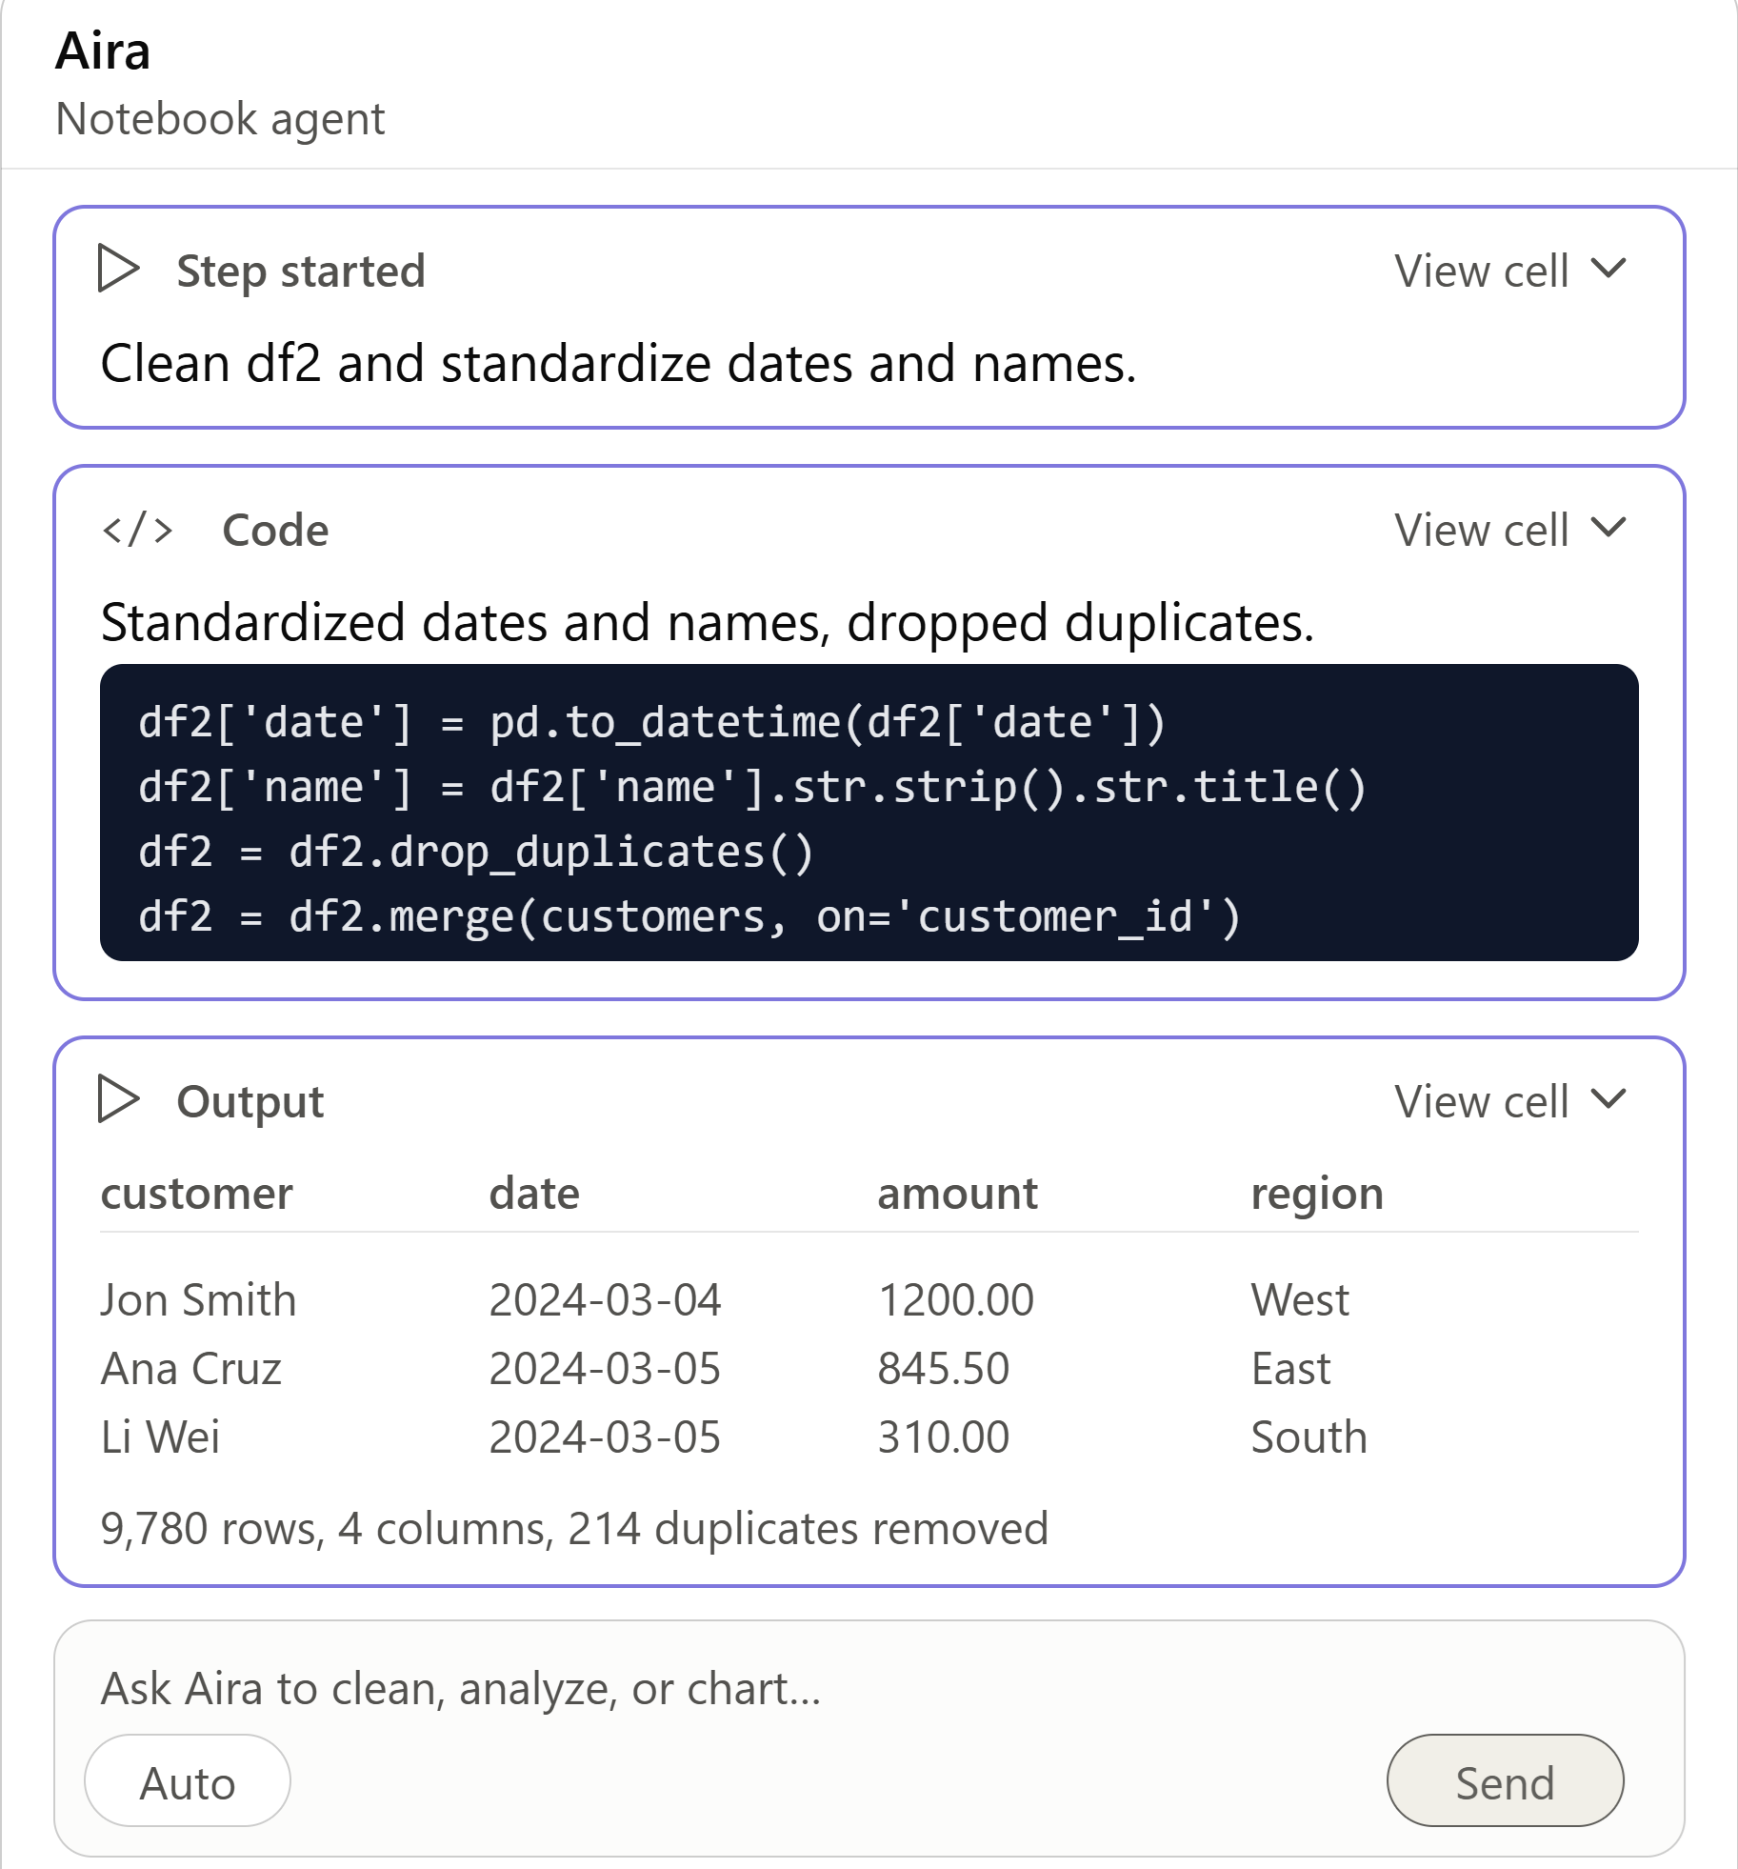Click the play icon beside Output
The width and height of the screenshot is (1738, 1869).
[x=119, y=1099]
